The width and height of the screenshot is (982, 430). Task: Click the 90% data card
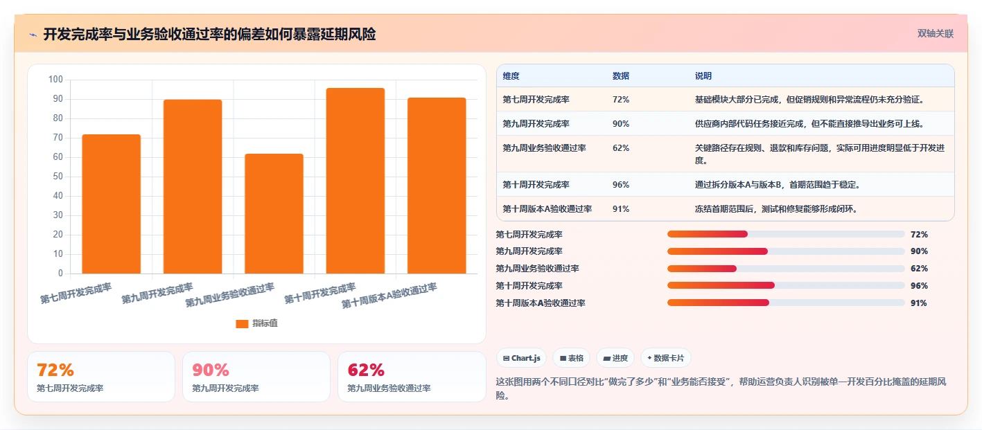point(256,377)
